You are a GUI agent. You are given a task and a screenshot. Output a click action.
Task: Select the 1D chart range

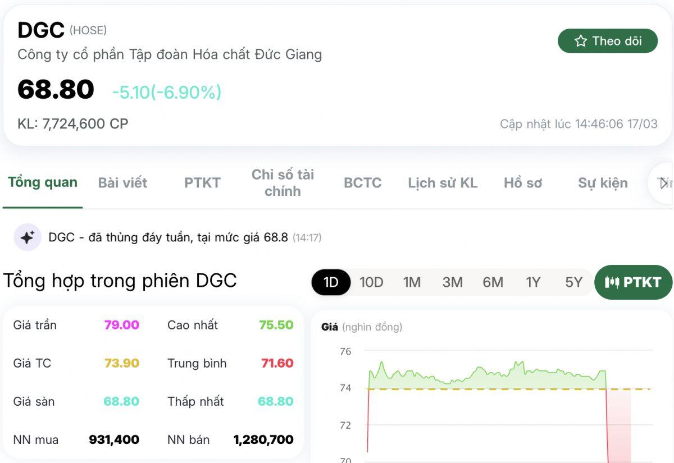[x=331, y=282]
